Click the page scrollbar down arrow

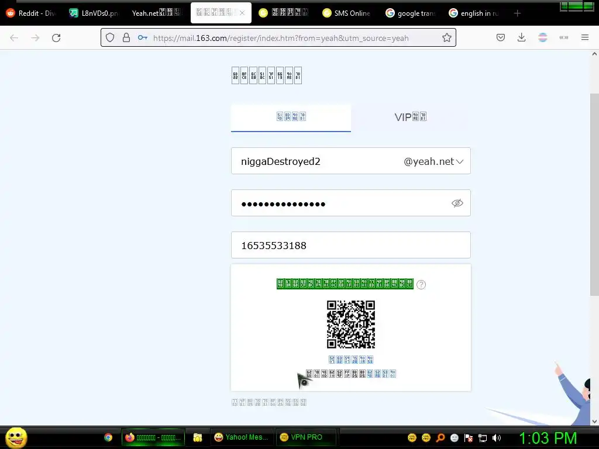pos(594,422)
